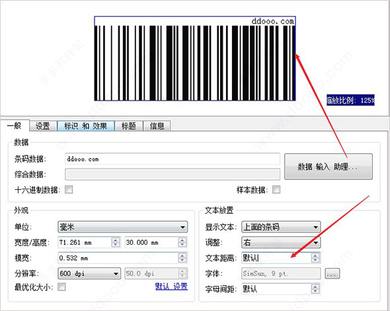Screen dimensions: 390x311
Task: Click the 宽度/高度 label
Action: click(x=32, y=243)
